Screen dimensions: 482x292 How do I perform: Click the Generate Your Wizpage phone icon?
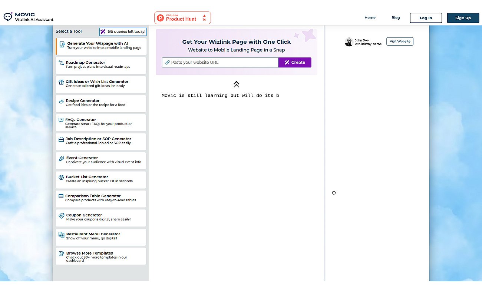[x=63, y=44]
